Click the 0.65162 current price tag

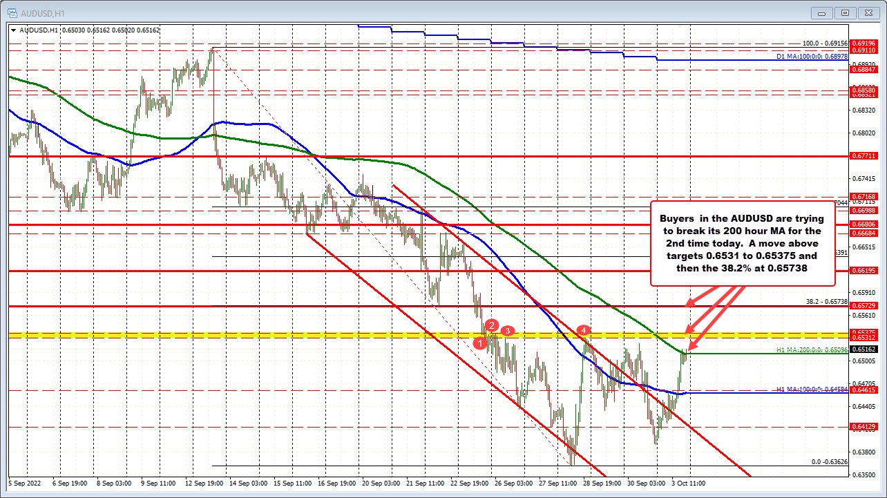pos(865,349)
